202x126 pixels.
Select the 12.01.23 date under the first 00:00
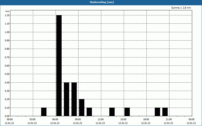click(9, 123)
